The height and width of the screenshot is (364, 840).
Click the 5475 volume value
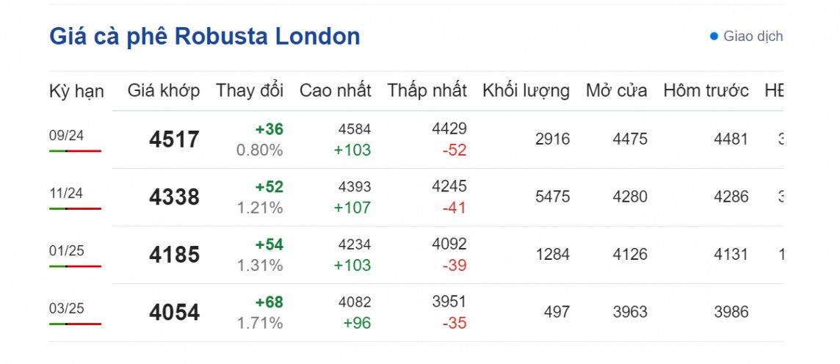click(x=553, y=197)
